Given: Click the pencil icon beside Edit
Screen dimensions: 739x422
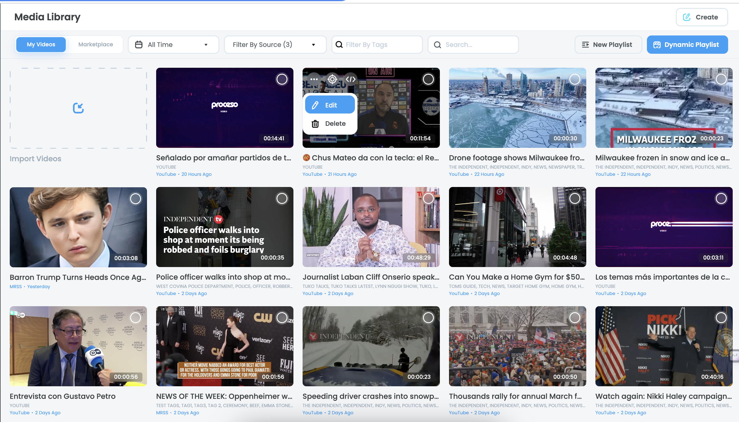Looking at the screenshot, I should tap(315, 105).
